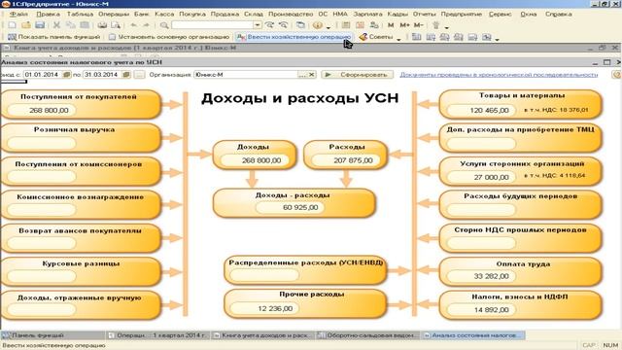Open the Услуги сторонних организаций block
Viewport: 622px width, 350px height.
(521, 171)
